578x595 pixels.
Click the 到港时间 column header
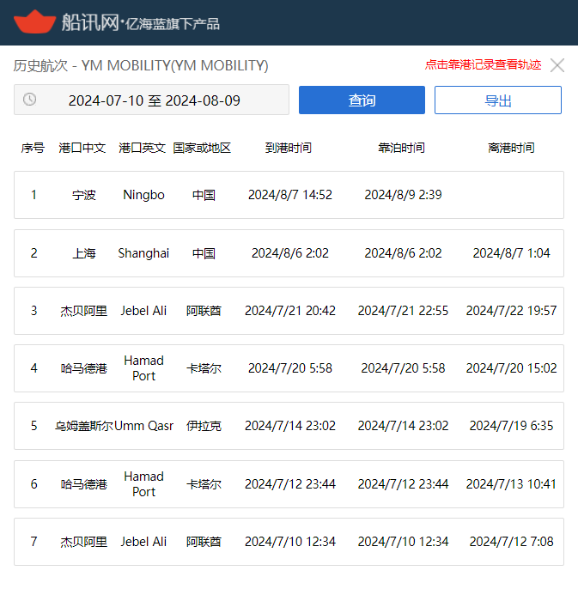pyautogui.click(x=289, y=148)
